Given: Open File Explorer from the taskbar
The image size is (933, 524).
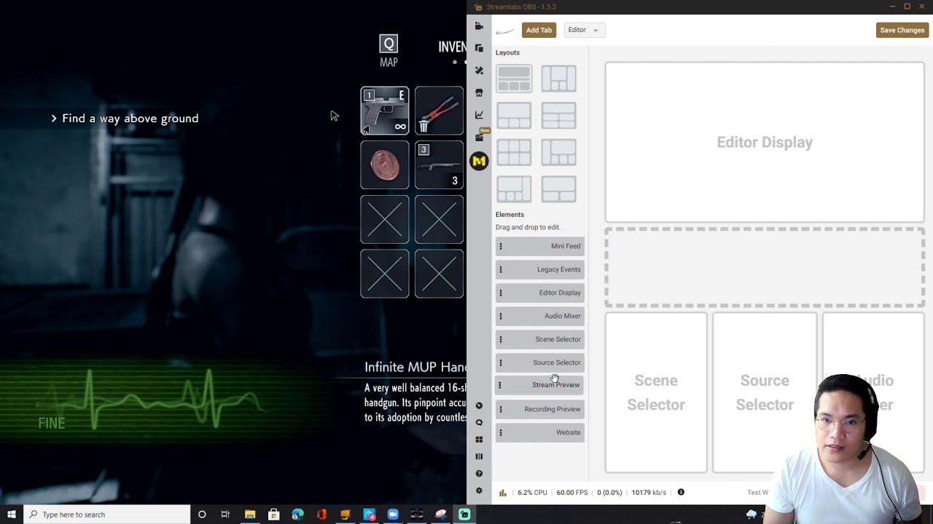Looking at the screenshot, I should pos(250,515).
